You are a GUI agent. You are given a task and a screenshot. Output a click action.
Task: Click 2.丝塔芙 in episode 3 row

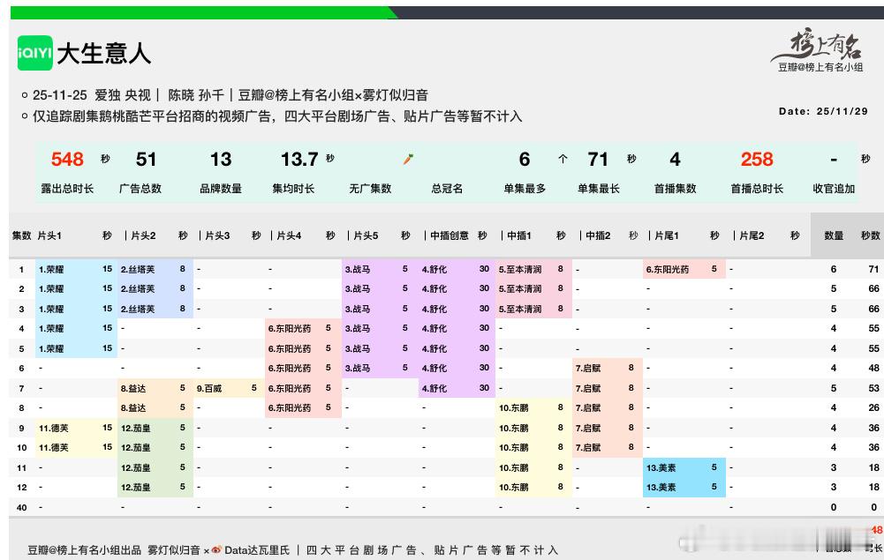tap(138, 309)
